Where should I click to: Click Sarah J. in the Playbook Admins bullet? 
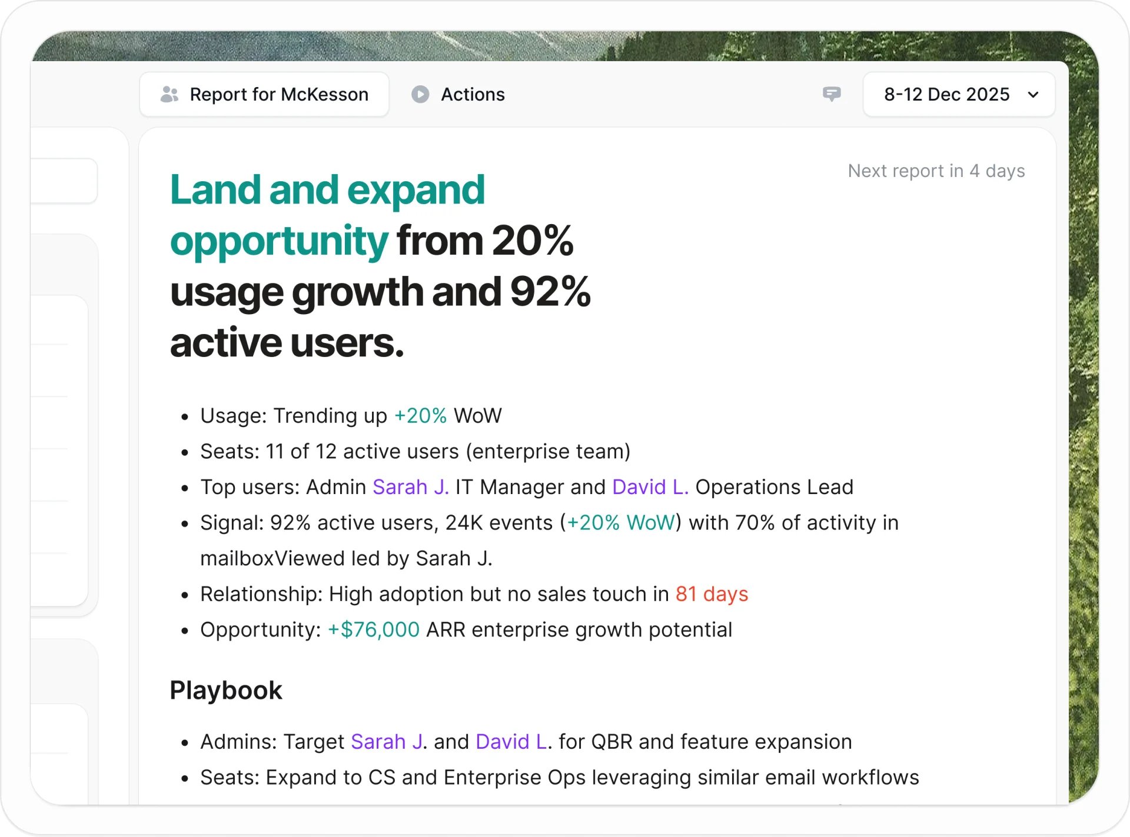coord(387,742)
